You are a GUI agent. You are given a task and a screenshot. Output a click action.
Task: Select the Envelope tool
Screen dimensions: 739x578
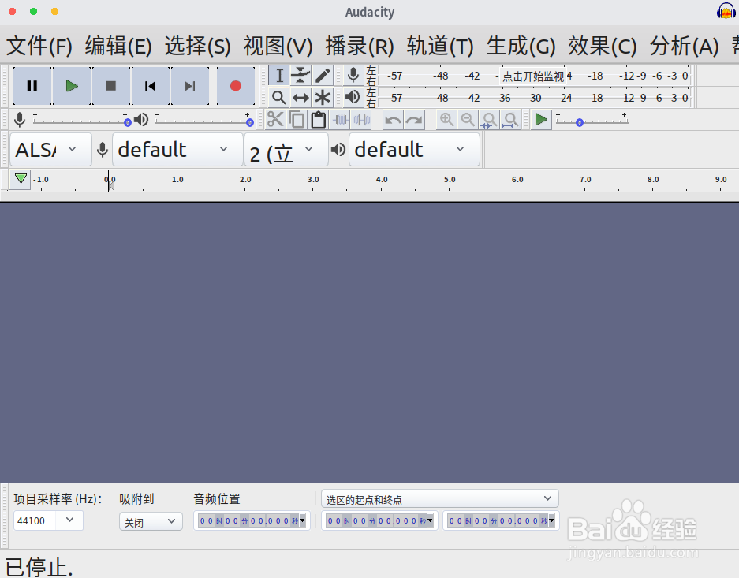click(300, 76)
